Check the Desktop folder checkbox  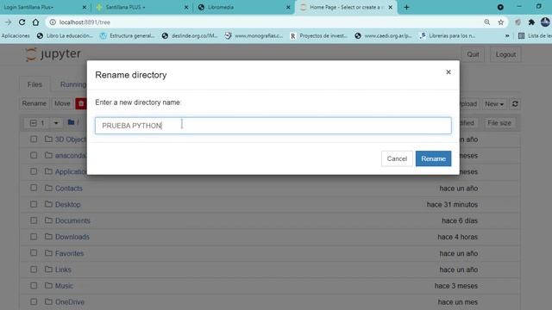34,204
